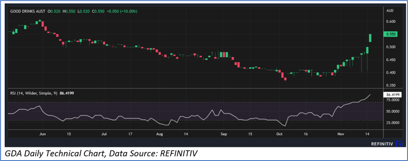Click the REFINITIV logo icon
Image resolution: width=408 pixels, height=161 pixels.
click(399, 144)
